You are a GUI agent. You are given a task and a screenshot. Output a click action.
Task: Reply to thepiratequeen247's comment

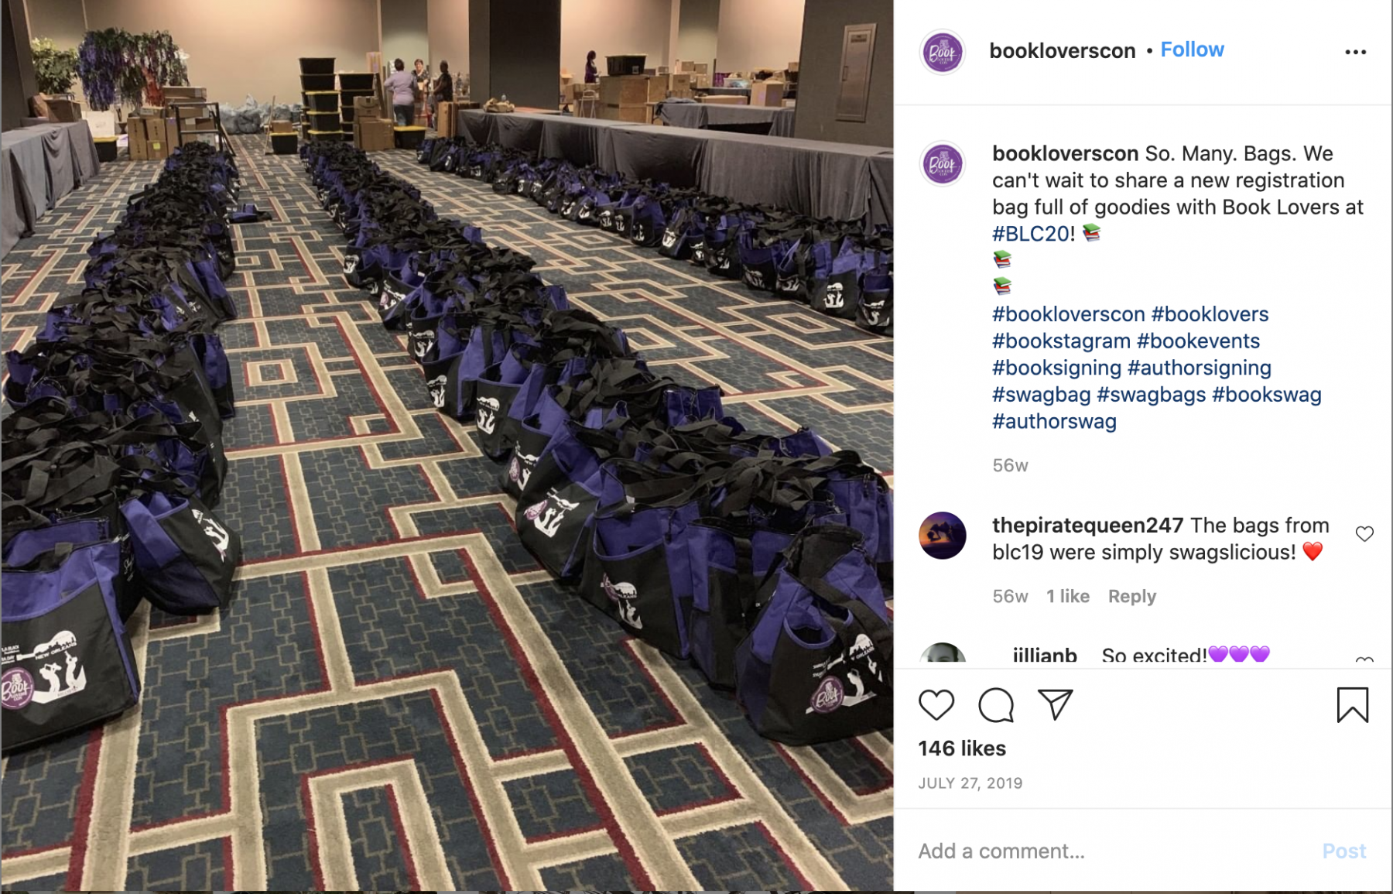coord(1131,596)
